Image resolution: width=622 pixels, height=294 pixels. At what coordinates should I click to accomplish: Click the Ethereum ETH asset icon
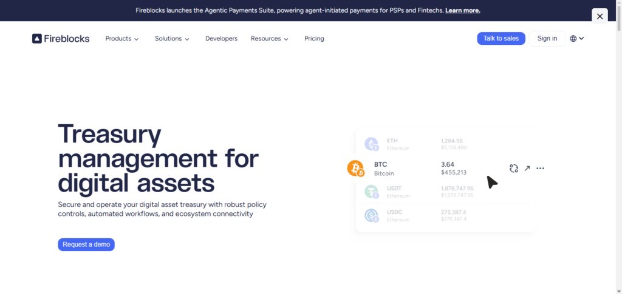pyautogui.click(x=372, y=144)
